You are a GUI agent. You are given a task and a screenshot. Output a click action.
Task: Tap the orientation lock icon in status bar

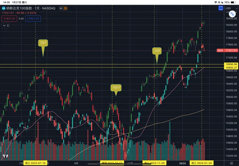(x=219, y=2)
